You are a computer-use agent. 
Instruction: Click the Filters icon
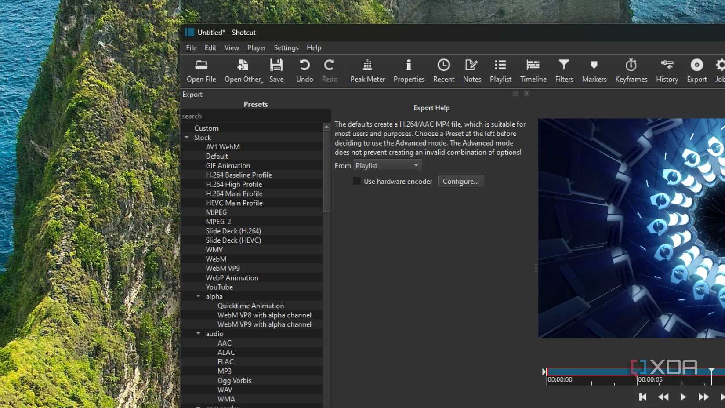click(564, 70)
